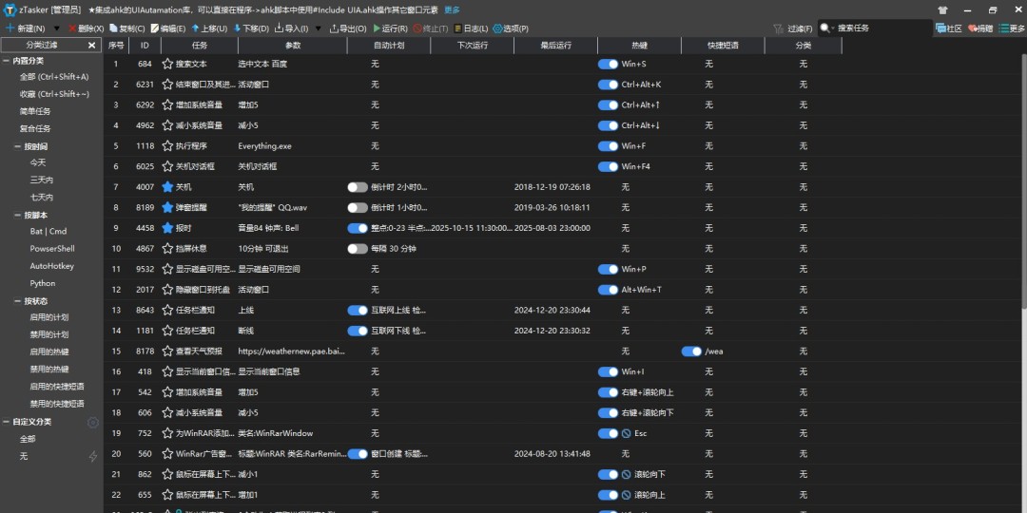Collapse the 按时间 tree group
1027x513 pixels.
[18, 146]
